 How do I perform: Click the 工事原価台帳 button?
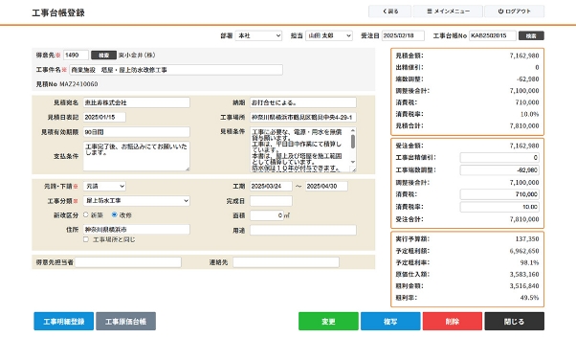pyautogui.click(x=126, y=322)
